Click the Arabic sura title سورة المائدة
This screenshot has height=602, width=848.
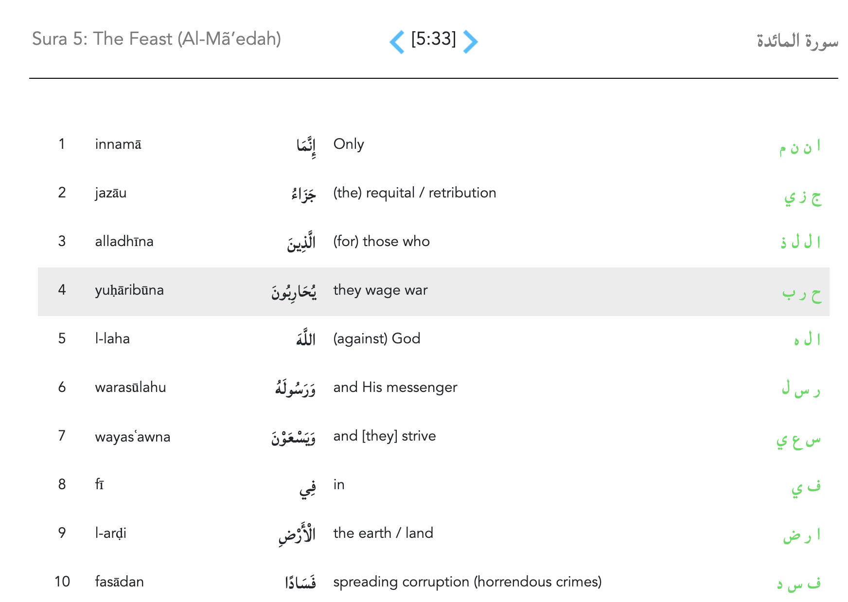pos(797,41)
